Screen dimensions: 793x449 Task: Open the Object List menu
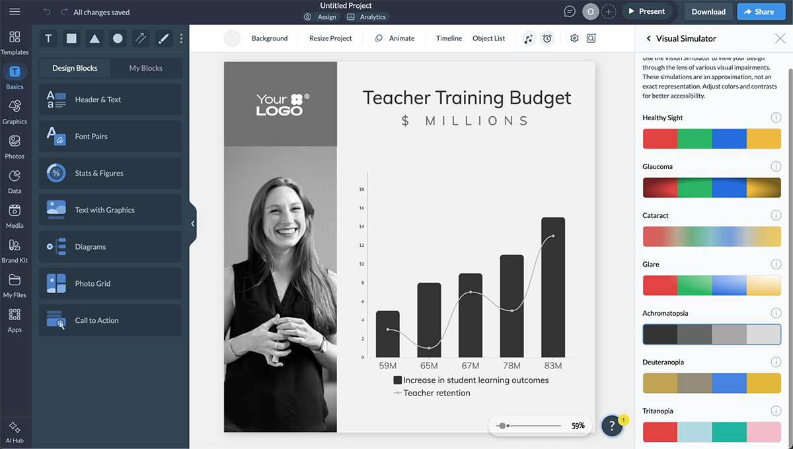[x=488, y=38]
